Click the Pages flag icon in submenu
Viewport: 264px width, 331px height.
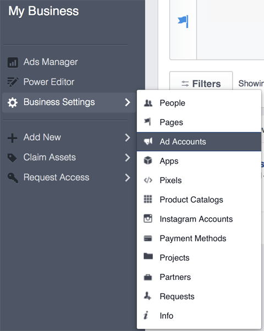(x=147, y=122)
